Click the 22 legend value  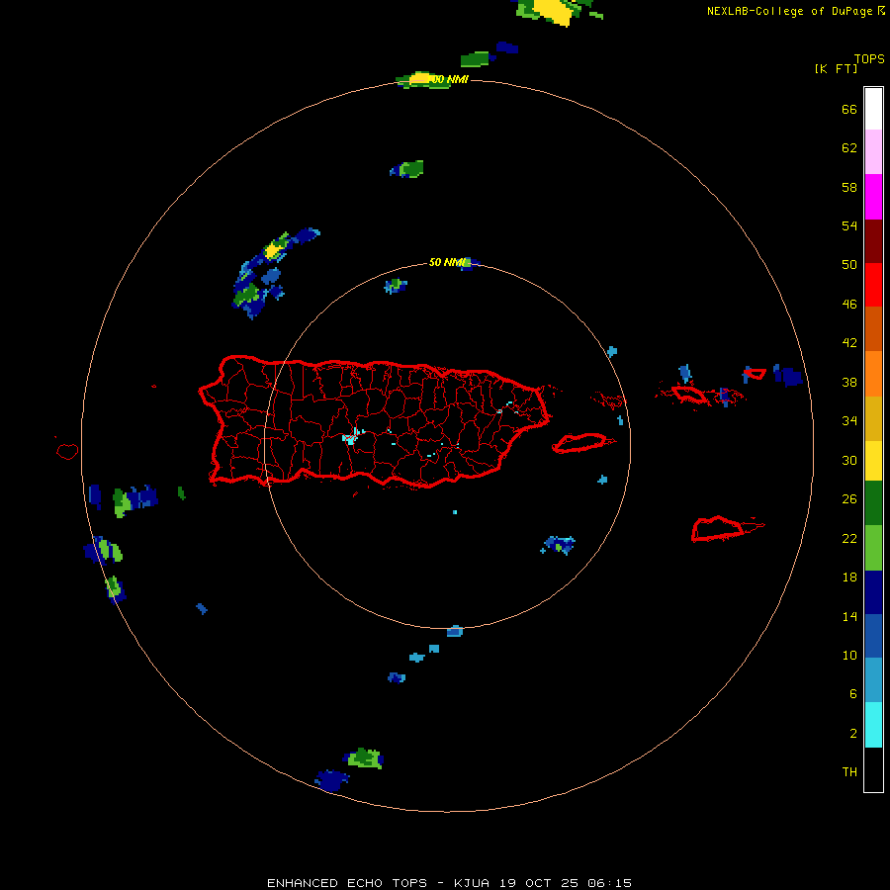click(849, 538)
